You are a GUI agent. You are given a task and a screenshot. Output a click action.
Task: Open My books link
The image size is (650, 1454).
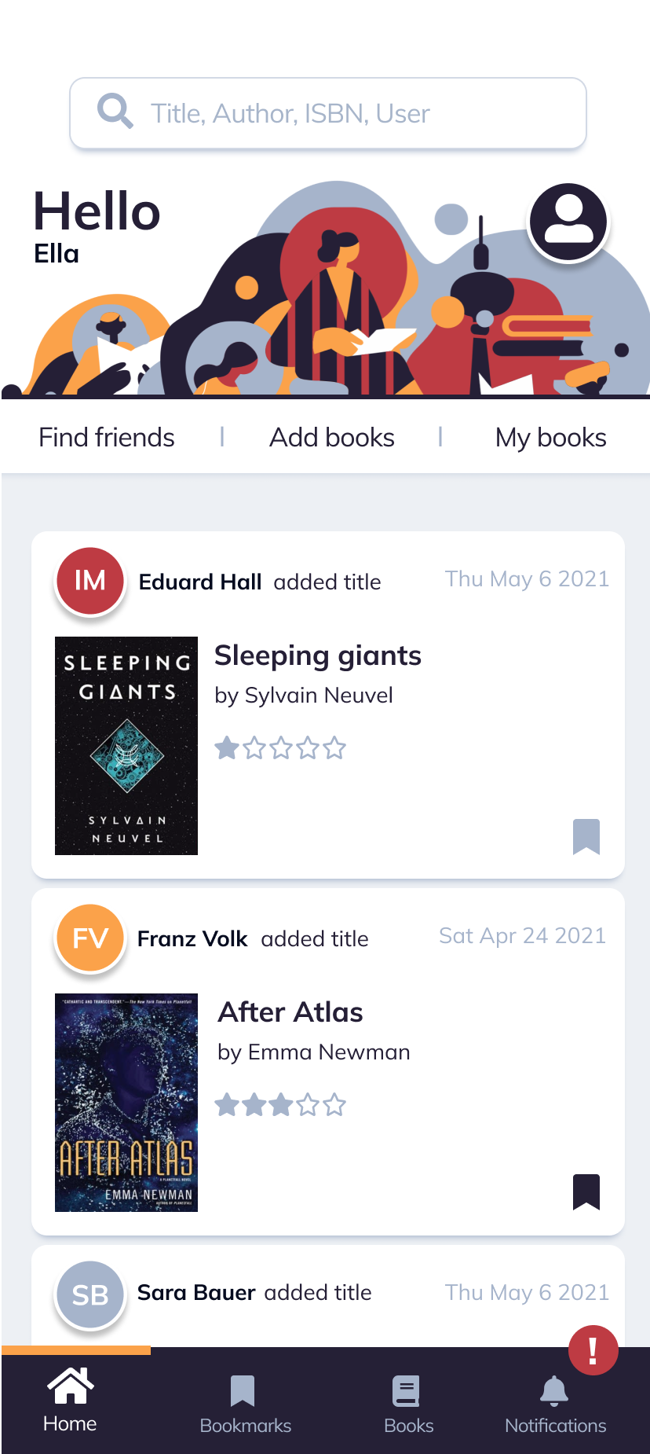pos(550,437)
